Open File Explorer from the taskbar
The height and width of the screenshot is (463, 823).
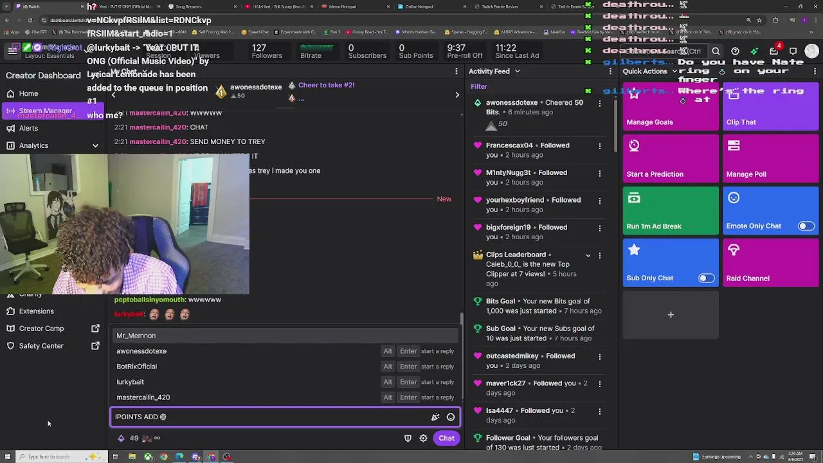click(132, 457)
